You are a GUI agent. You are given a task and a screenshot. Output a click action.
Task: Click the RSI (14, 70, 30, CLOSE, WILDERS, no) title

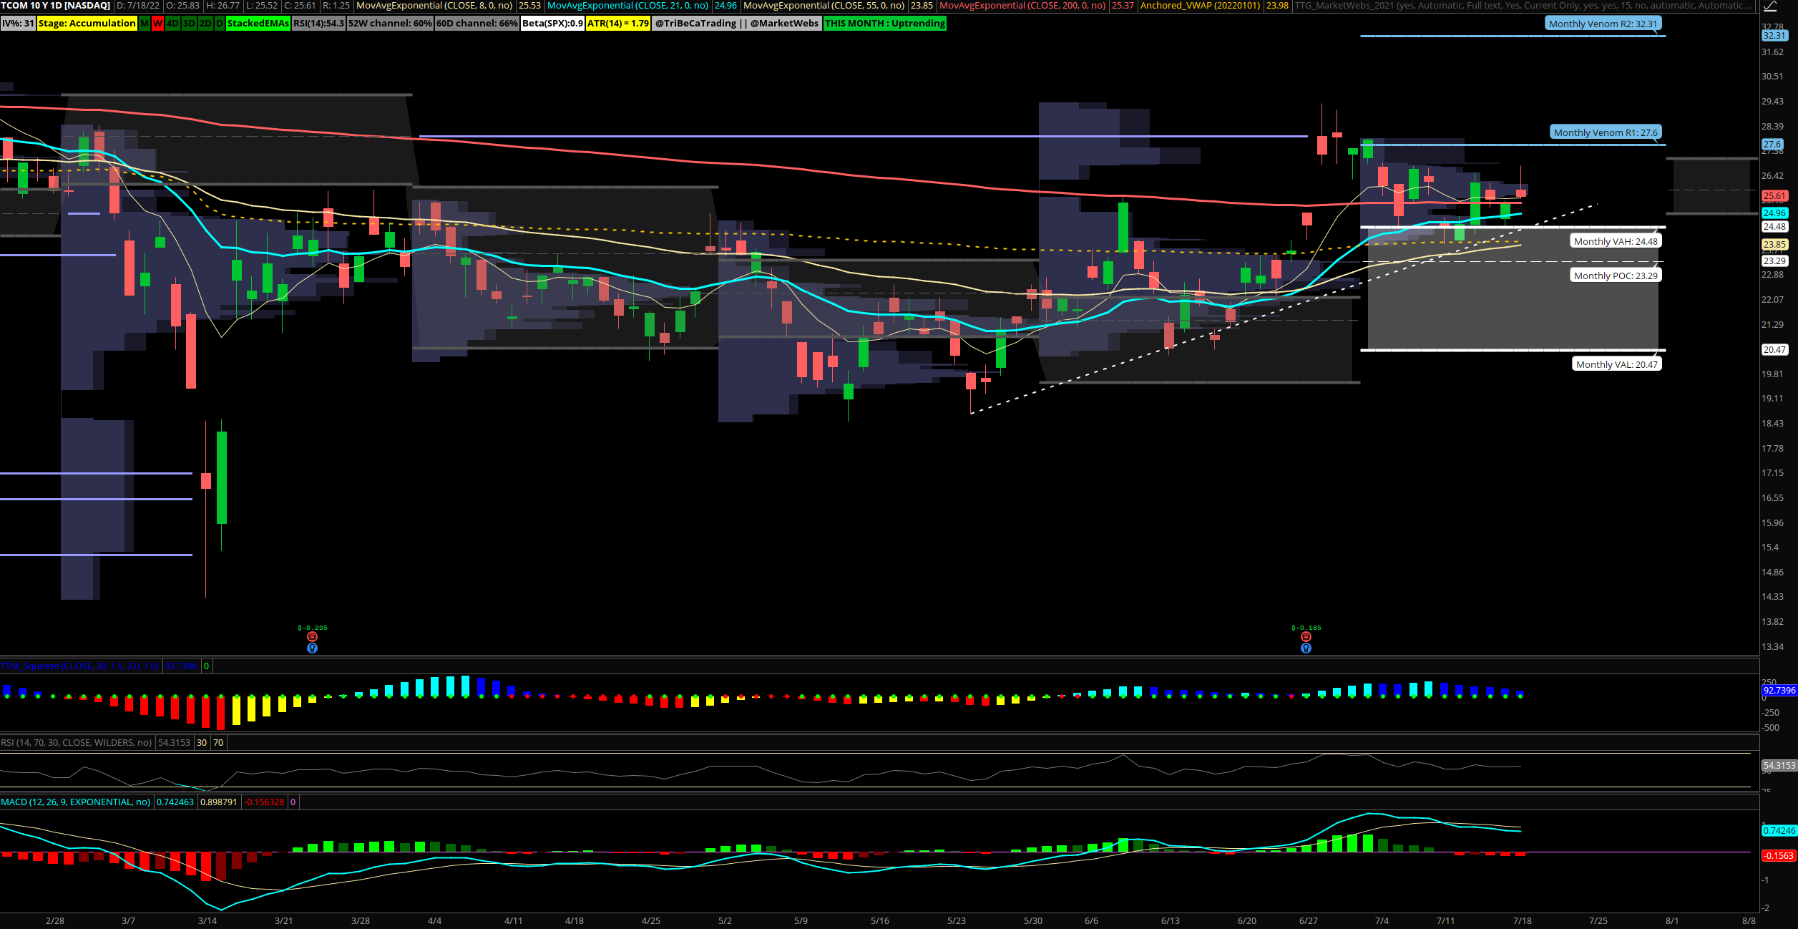(x=77, y=742)
